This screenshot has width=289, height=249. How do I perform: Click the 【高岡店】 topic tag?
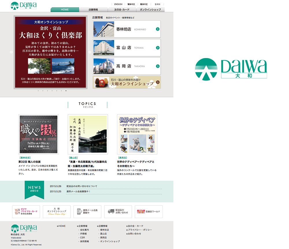point(122,158)
